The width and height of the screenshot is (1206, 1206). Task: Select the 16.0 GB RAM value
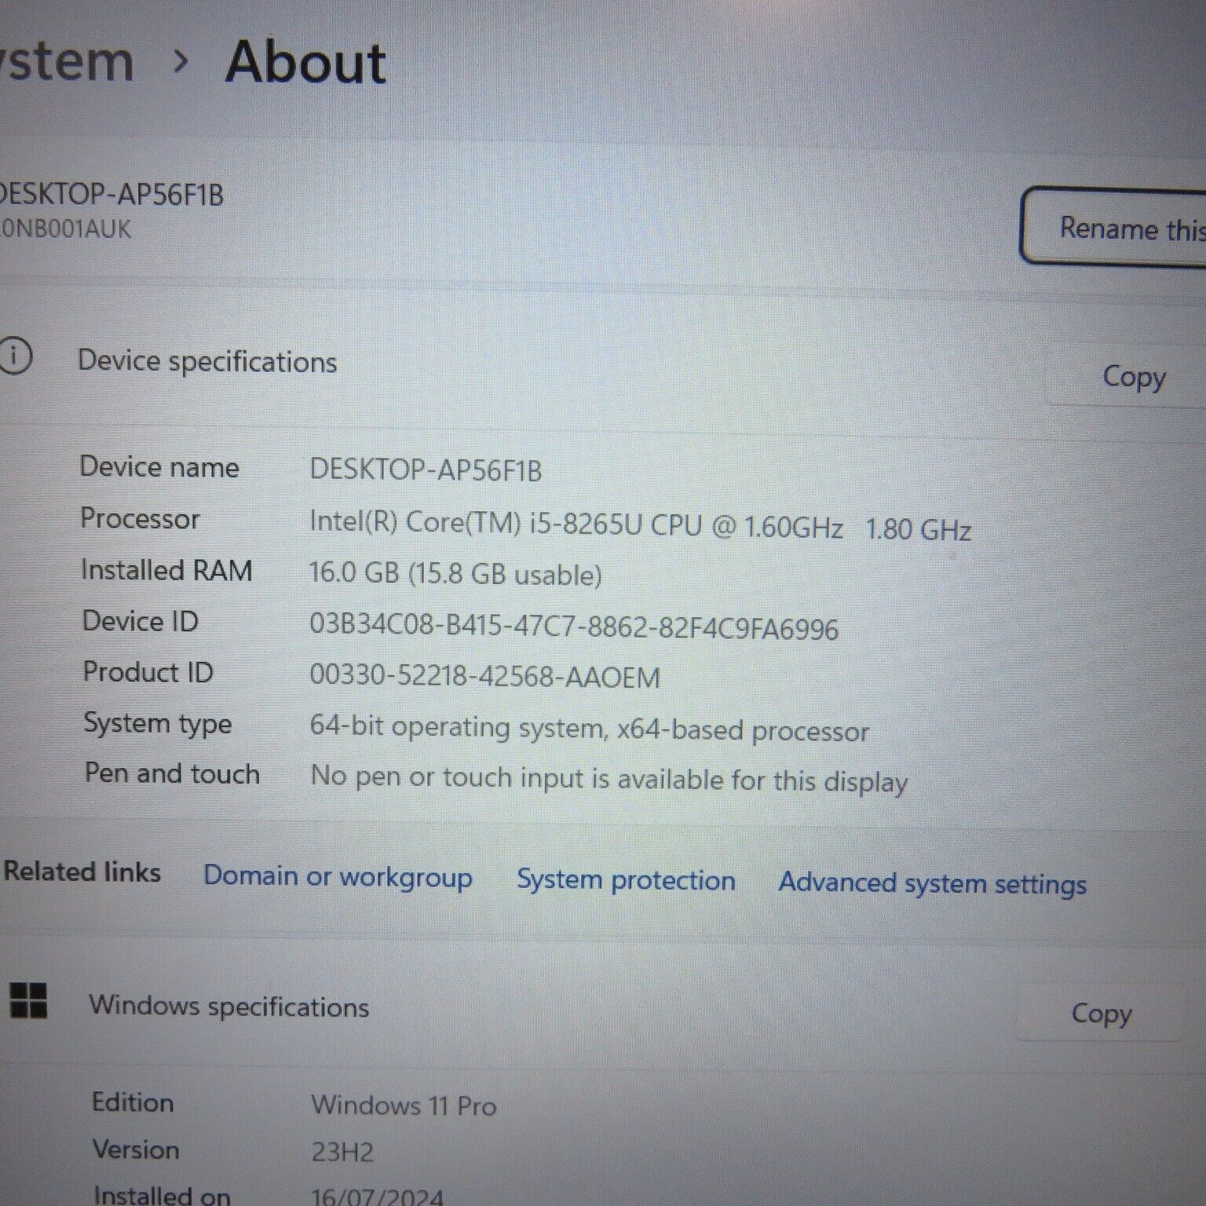point(455,574)
